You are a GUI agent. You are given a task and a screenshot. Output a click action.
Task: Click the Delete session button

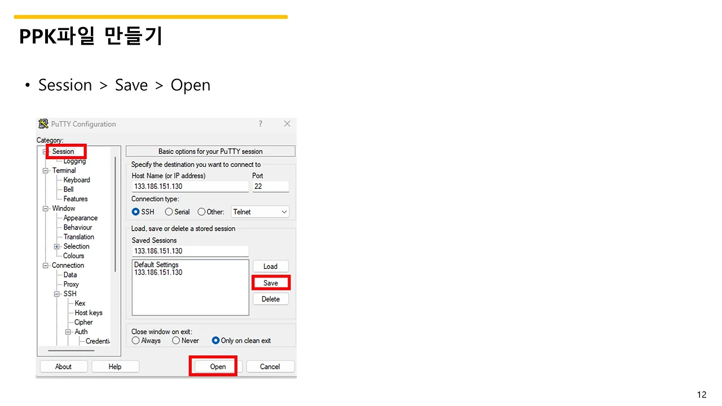pyautogui.click(x=271, y=299)
